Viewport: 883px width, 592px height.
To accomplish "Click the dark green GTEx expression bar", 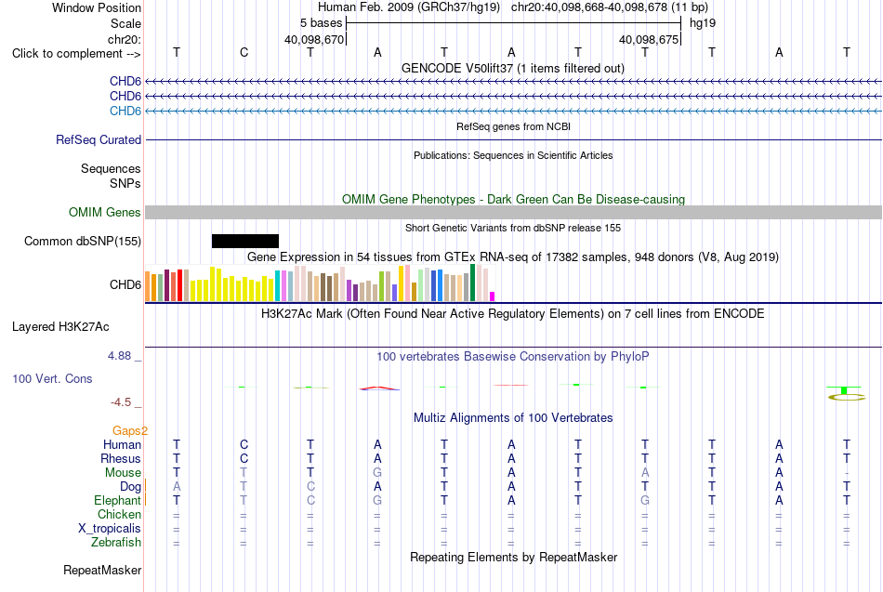I will (x=472, y=283).
